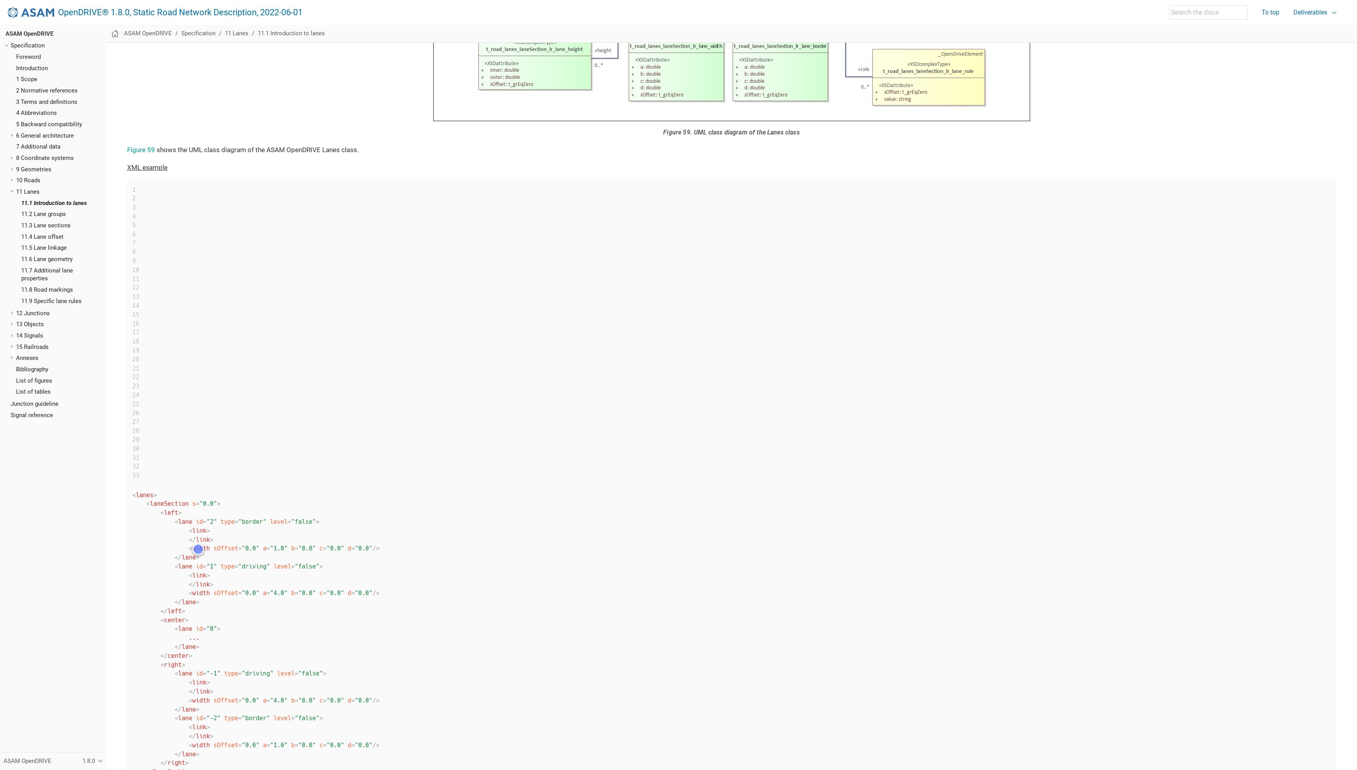The width and height of the screenshot is (1357, 770).
Task: Open List of figures
Action: point(34,381)
